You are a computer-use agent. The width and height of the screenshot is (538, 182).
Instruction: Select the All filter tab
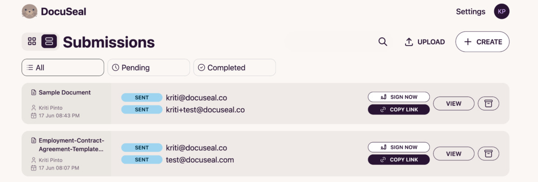pos(63,68)
